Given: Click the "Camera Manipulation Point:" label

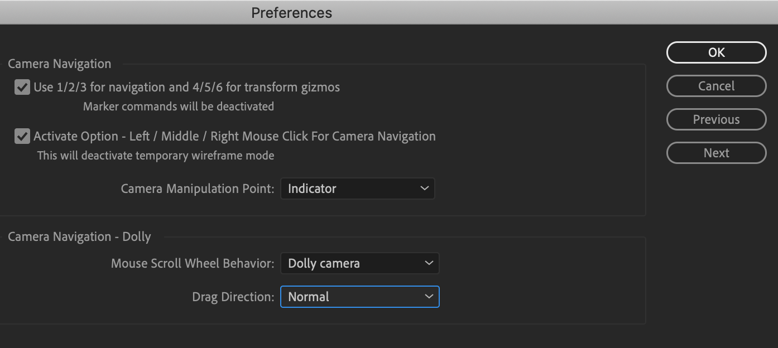Looking at the screenshot, I should pos(198,188).
